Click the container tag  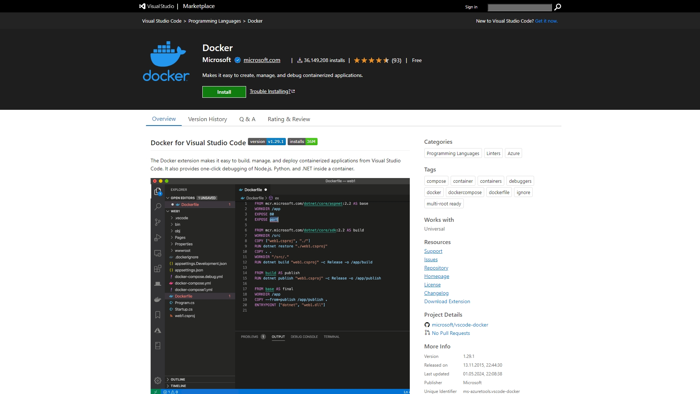click(463, 181)
